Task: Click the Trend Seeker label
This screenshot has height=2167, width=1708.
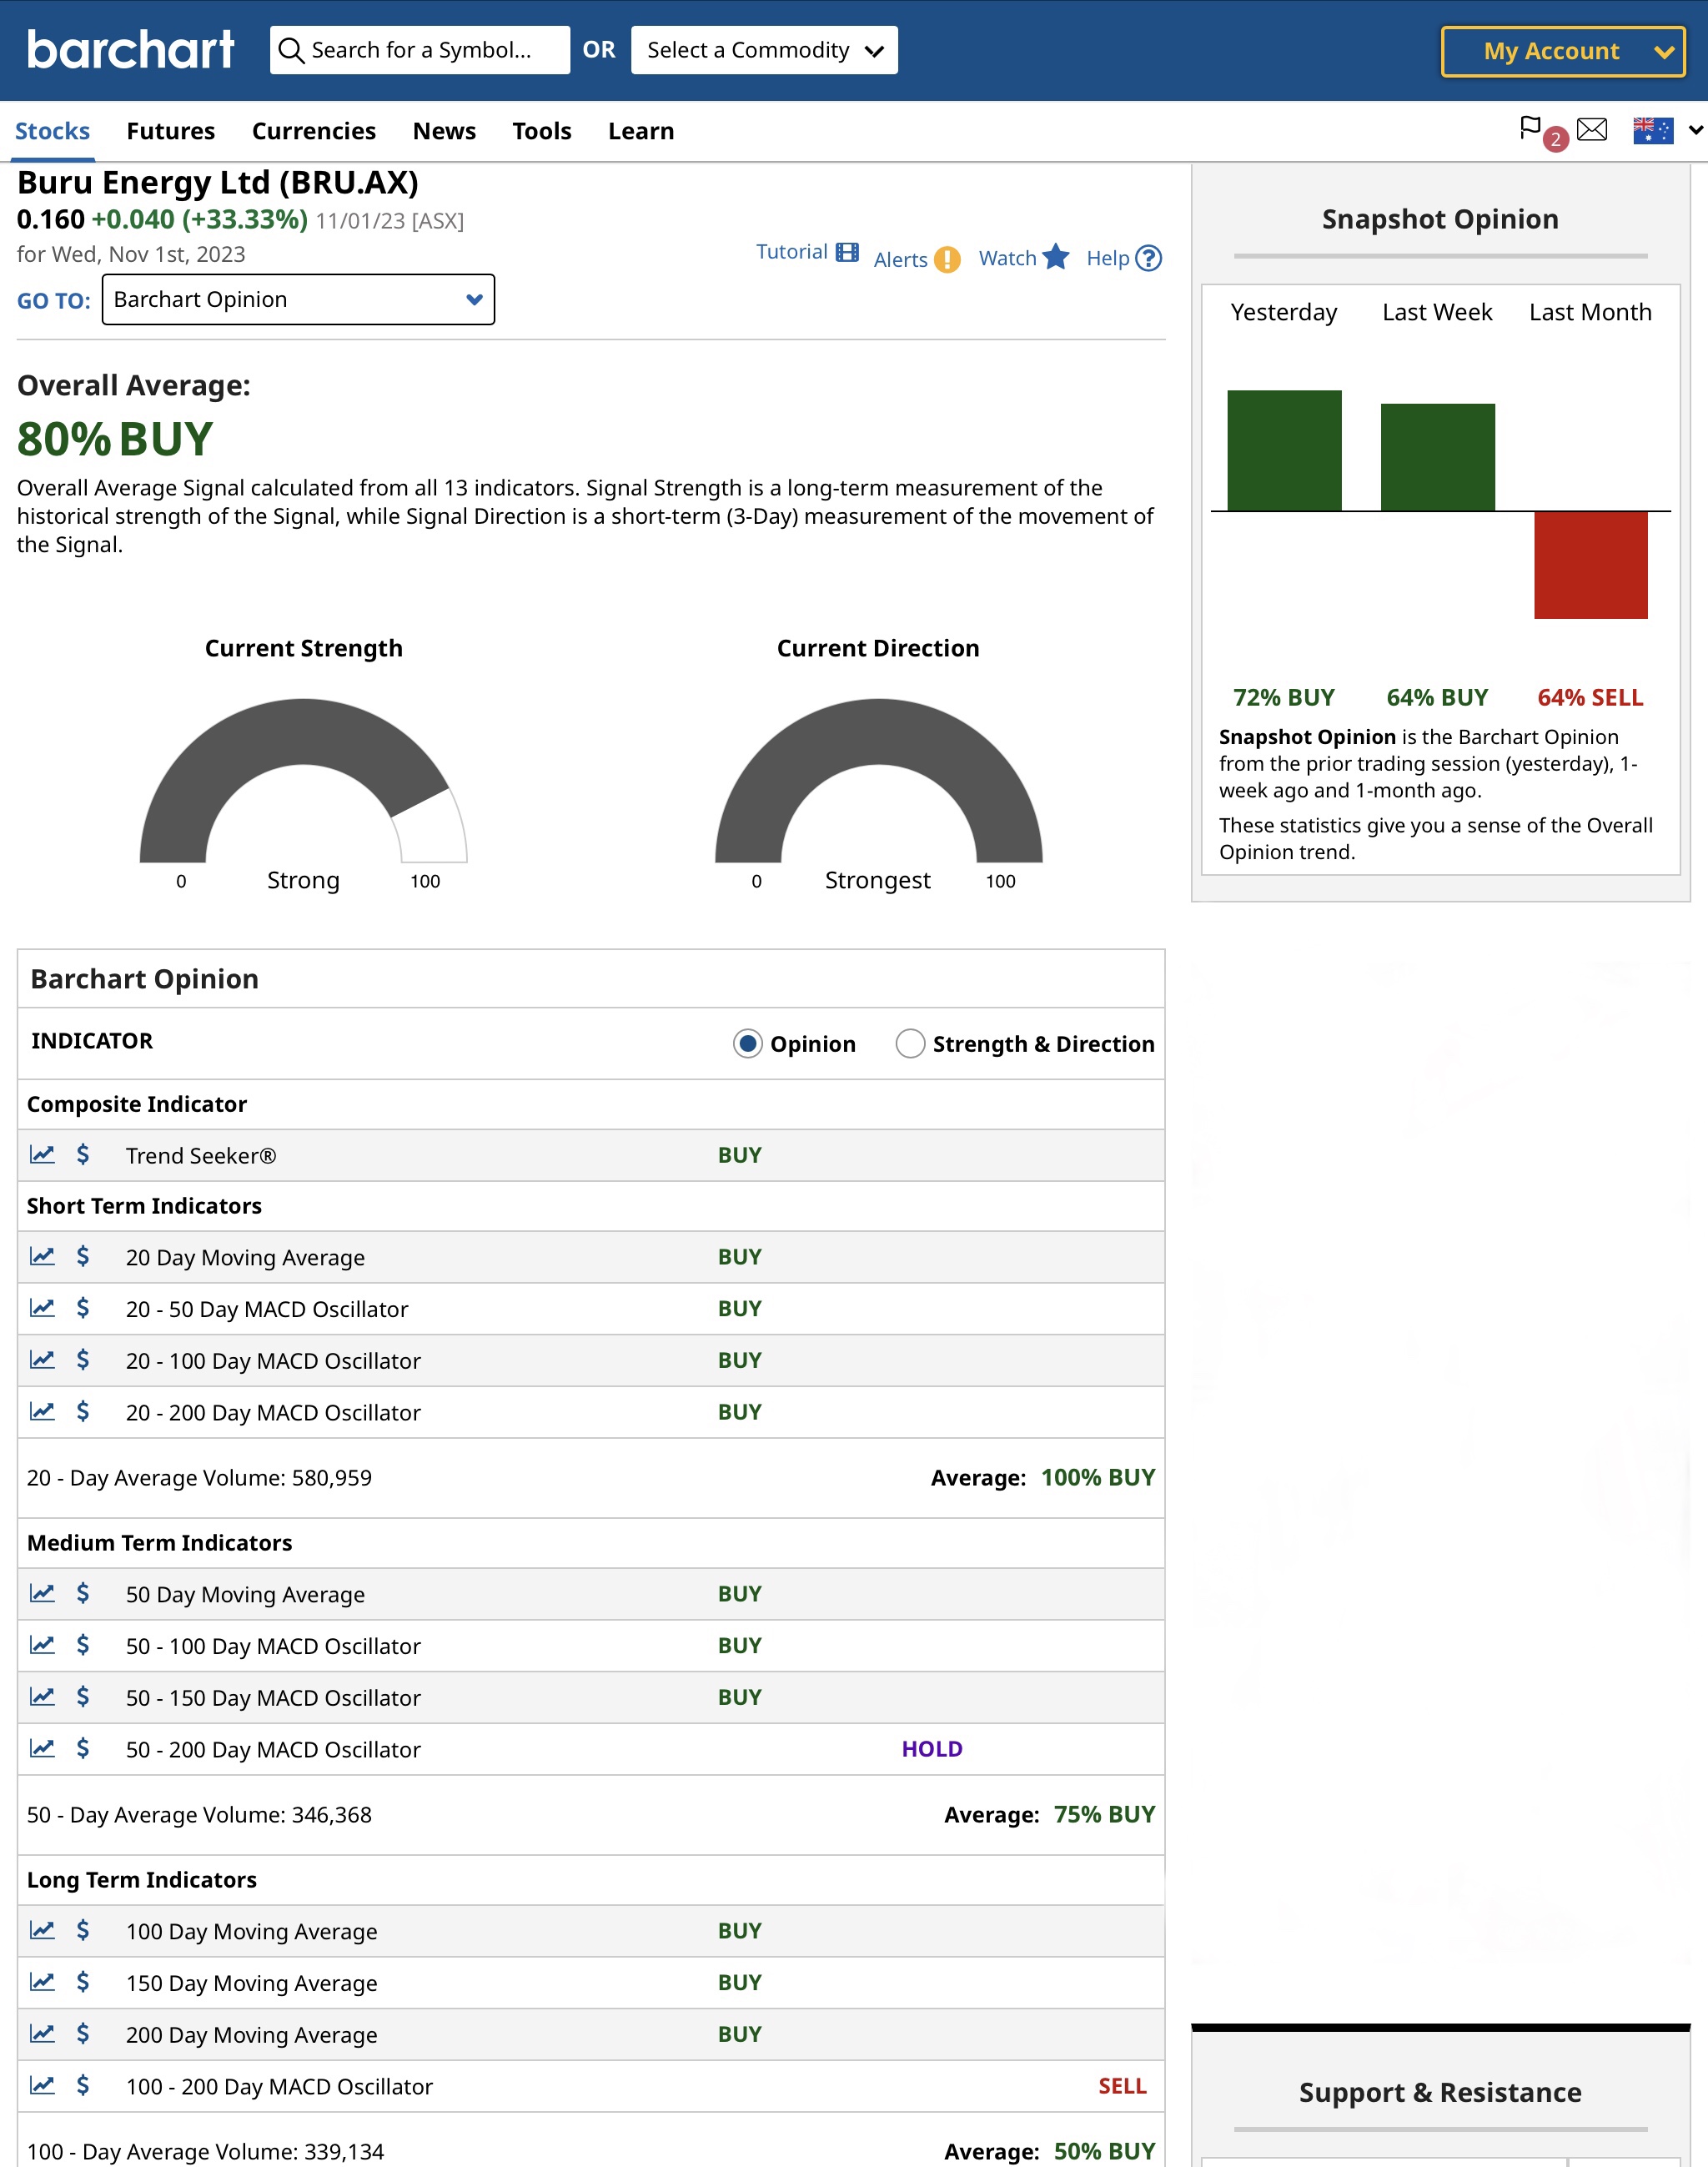Action: pos(201,1155)
